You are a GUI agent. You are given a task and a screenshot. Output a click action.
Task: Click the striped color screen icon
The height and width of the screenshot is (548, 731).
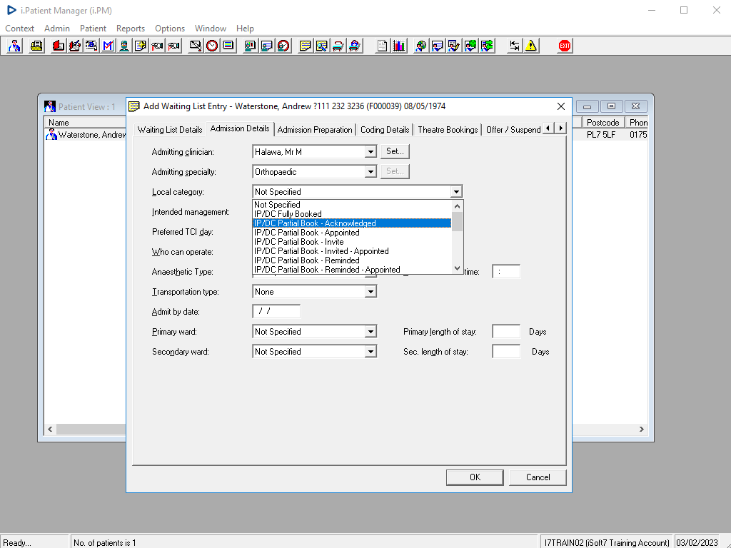click(228, 46)
